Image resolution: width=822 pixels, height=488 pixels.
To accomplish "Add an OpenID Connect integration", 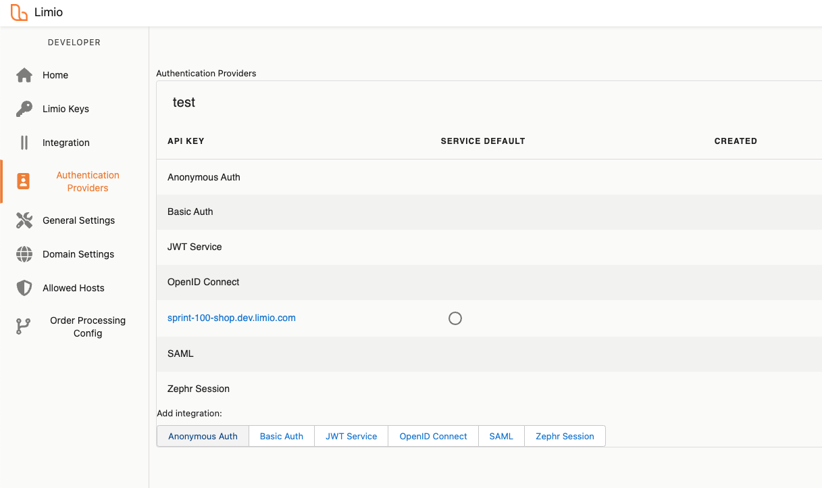I will pyautogui.click(x=433, y=437).
